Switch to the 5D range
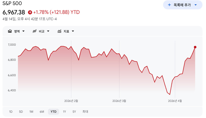 coord(21,112)
